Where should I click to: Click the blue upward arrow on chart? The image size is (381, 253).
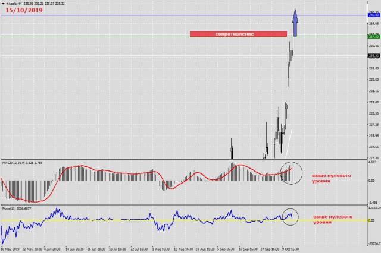click(295, 23)
